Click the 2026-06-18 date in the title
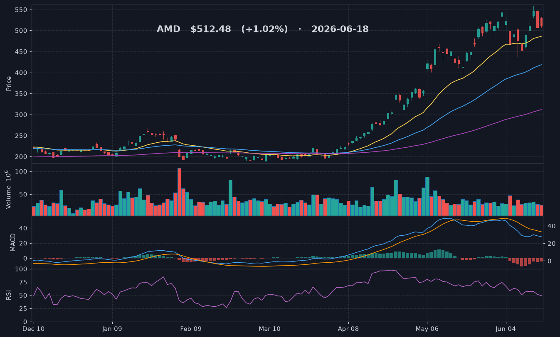This screenshot has width=560, height=337. [340, 29]
